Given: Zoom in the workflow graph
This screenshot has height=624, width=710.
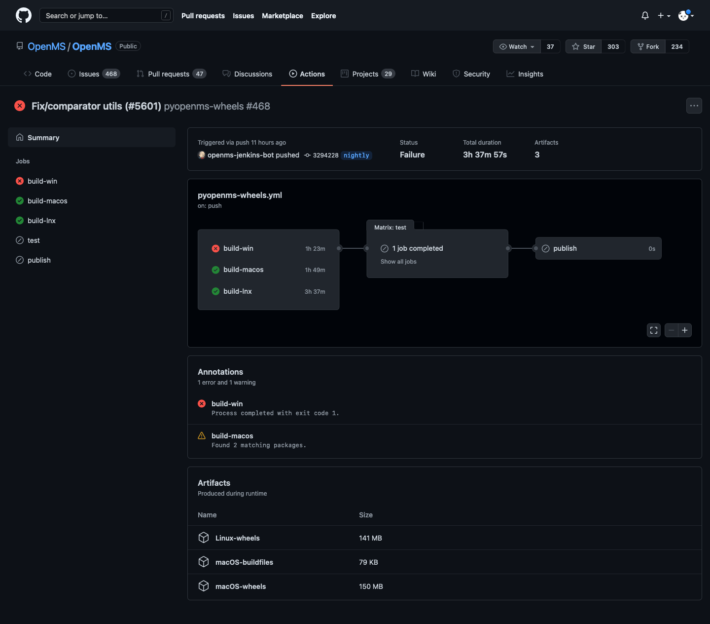Looking at the screenshot, I should (x=685, y=330).
